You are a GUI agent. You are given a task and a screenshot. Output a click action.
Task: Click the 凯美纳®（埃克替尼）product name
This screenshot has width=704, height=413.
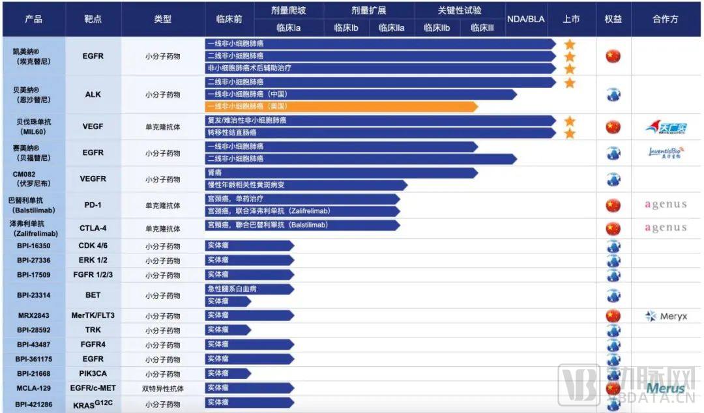(33, 56)
